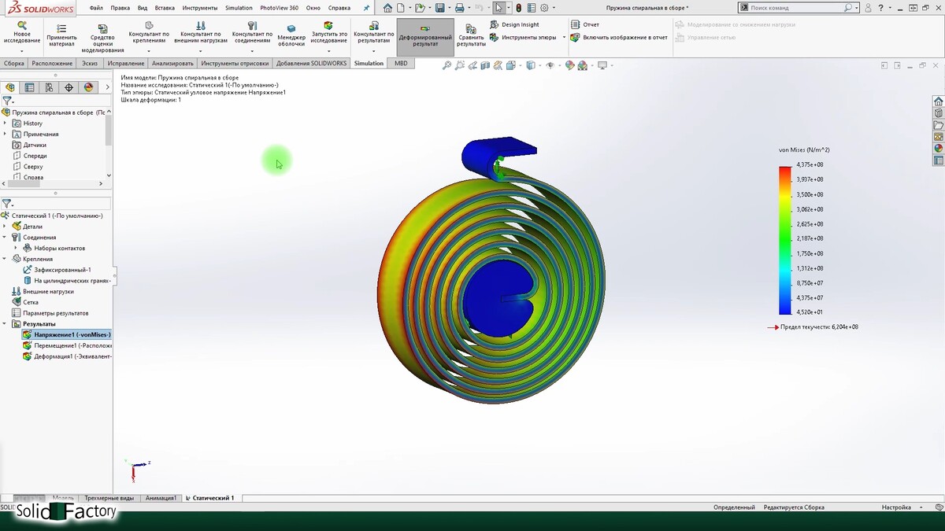This screenshot has height=531, width=945.
Task: Click the Поиск команд search field
Action: (x=794, y=8)
